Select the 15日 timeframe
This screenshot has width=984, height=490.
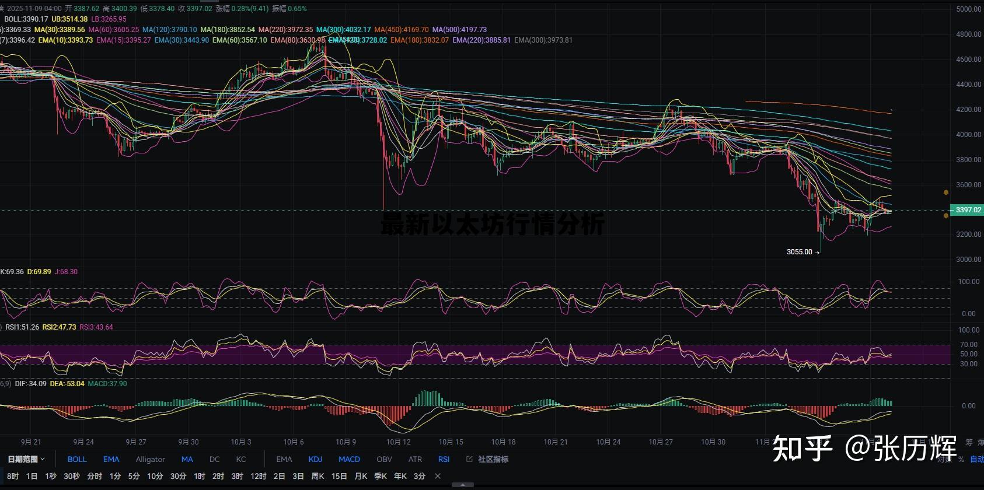[x=339, y=476]
